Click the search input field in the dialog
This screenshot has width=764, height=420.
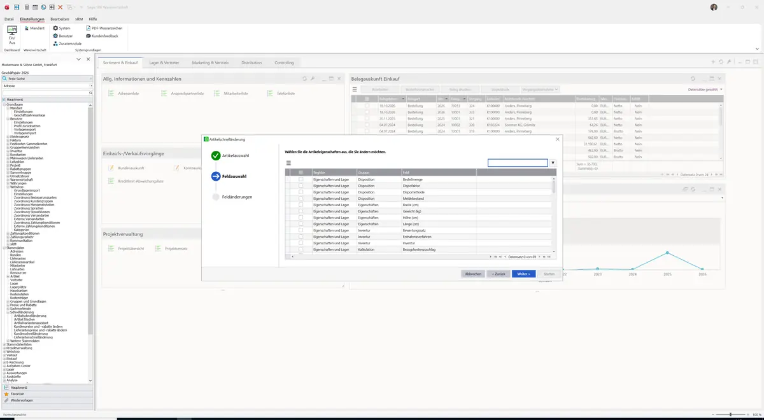point(518,163)
